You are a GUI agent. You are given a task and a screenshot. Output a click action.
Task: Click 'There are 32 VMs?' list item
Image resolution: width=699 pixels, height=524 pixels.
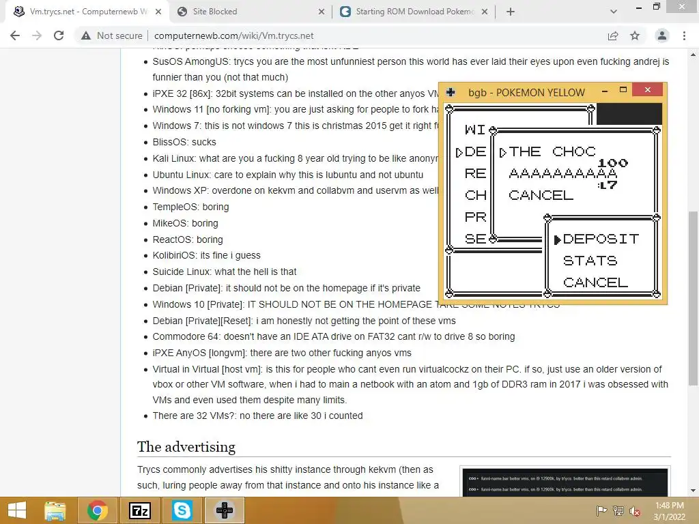[x=257, y=416]
